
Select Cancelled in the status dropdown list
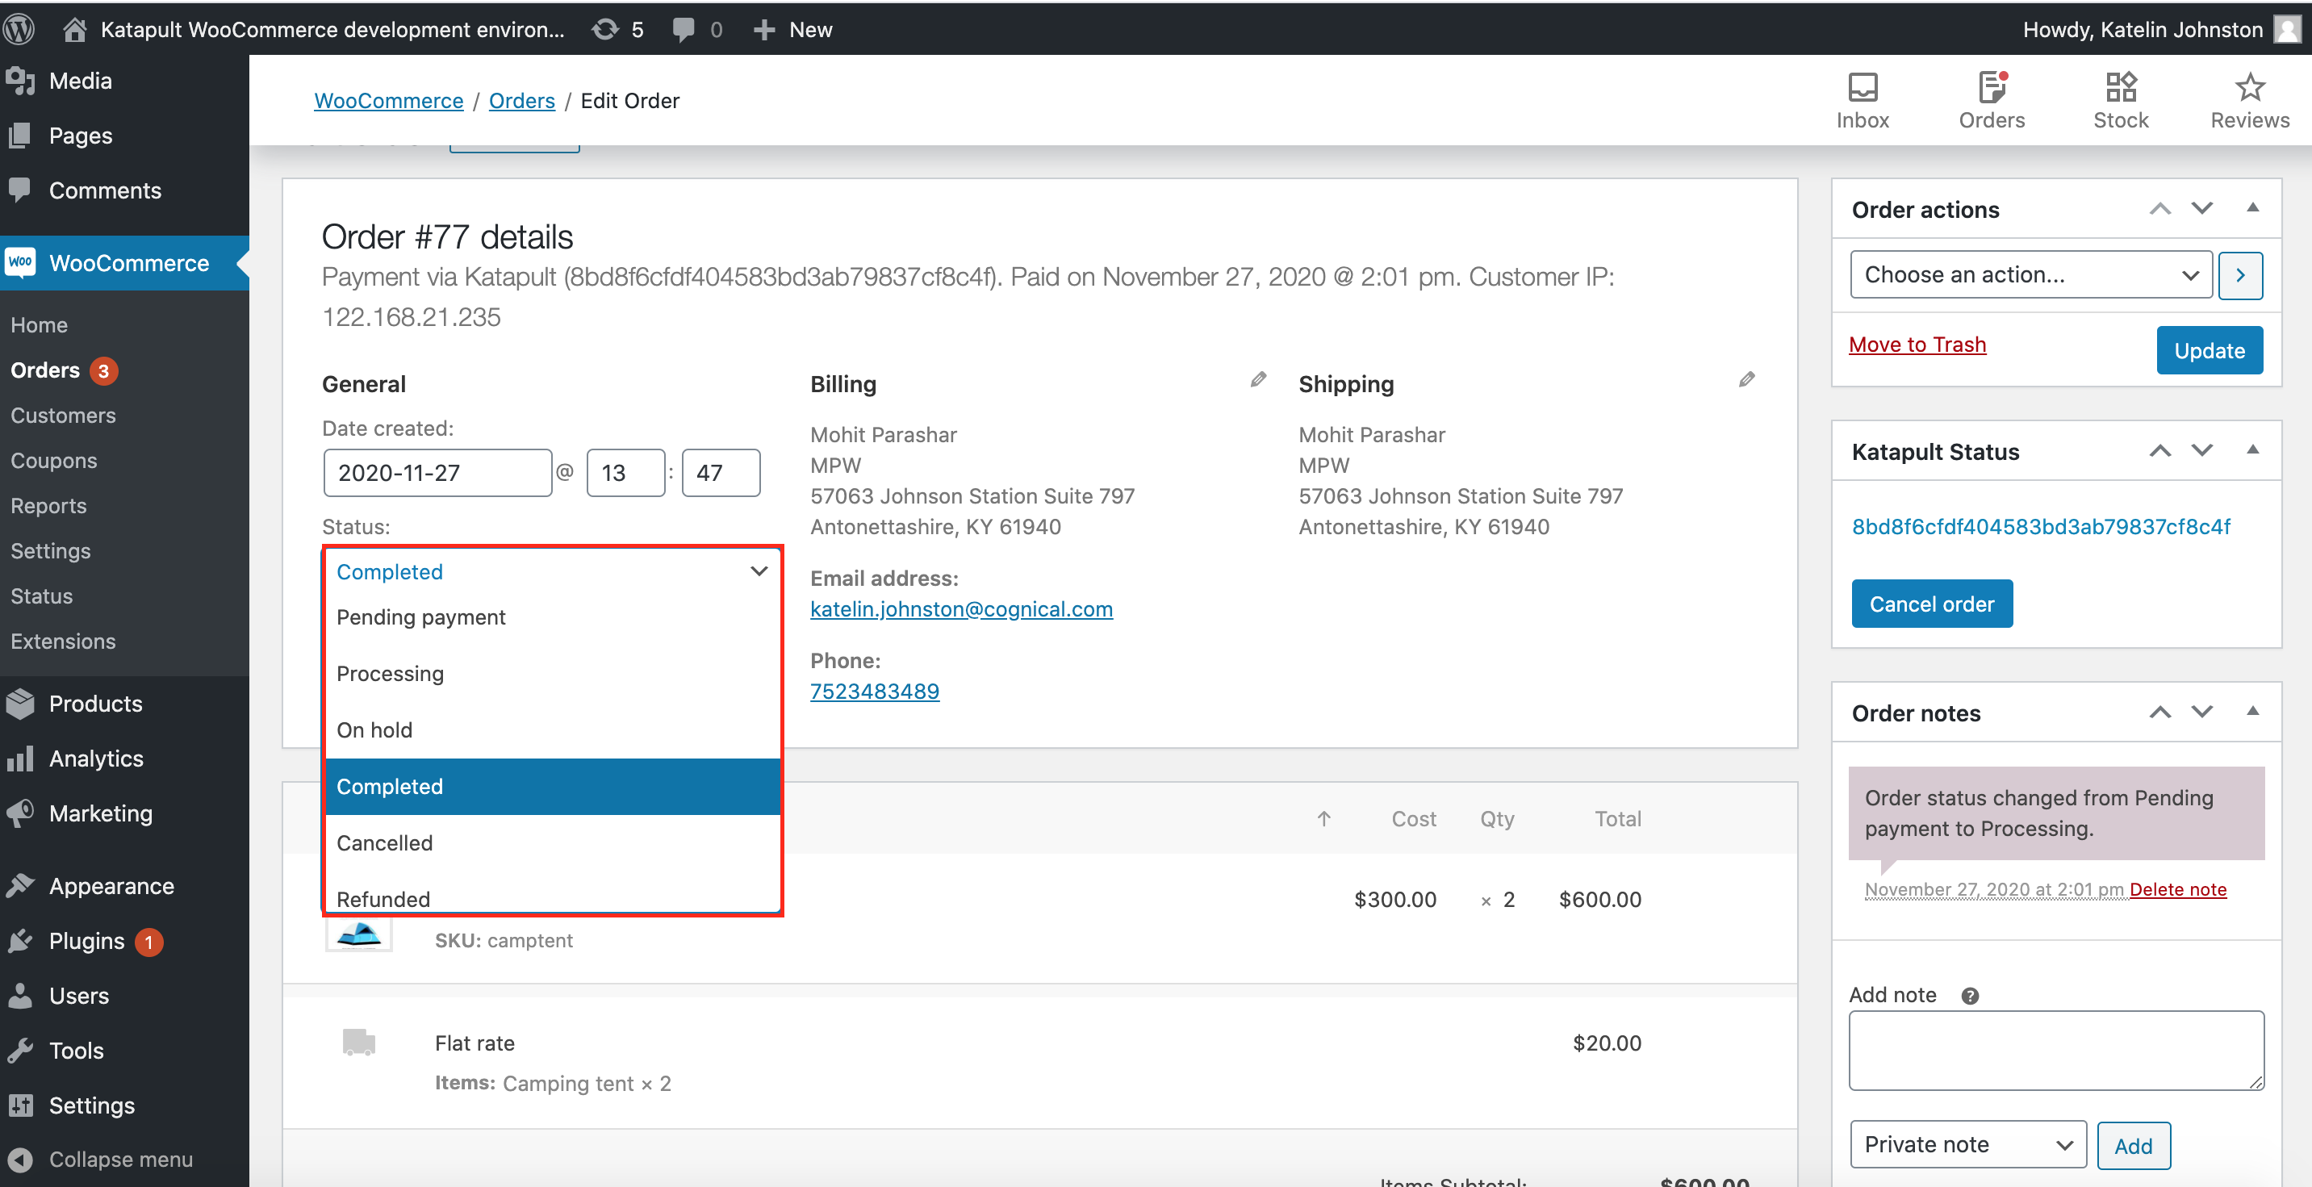(x=384, y=842)
